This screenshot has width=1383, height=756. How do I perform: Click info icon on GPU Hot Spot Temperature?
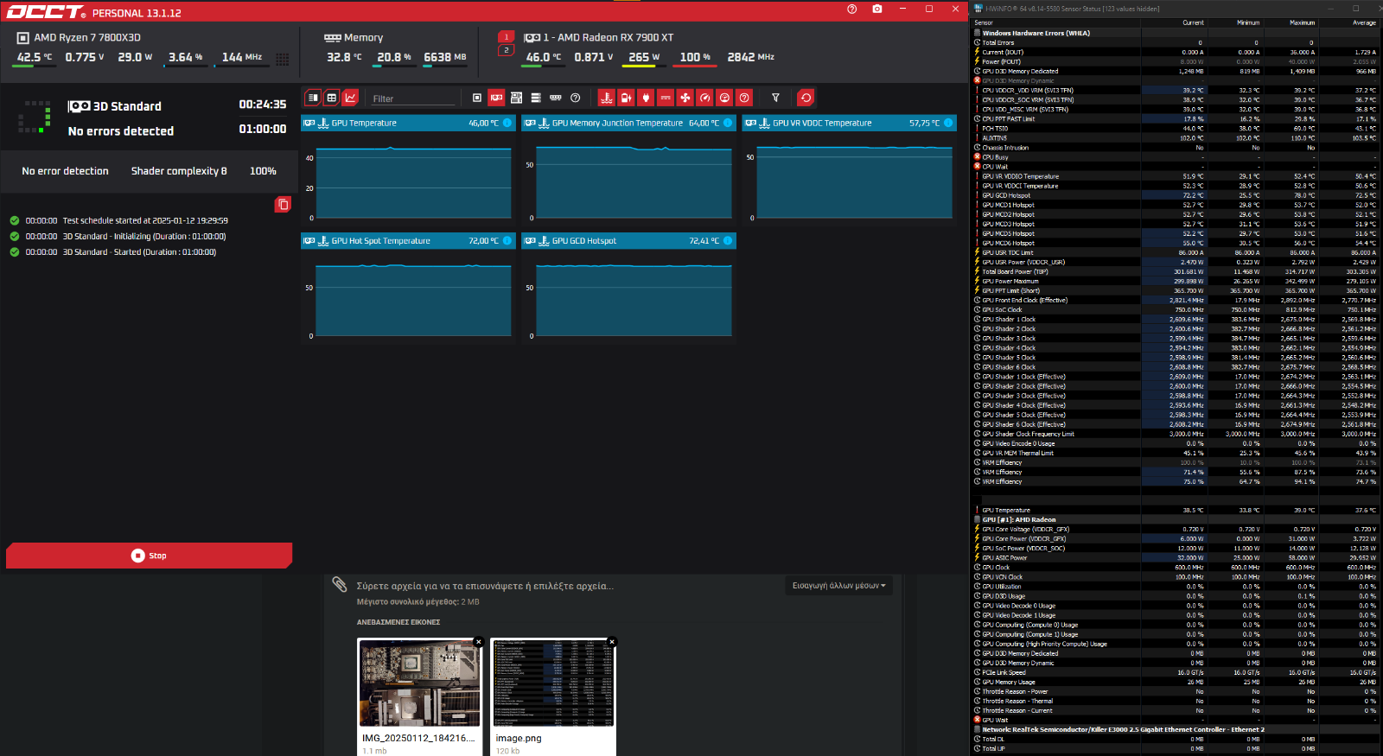point(507,240)
